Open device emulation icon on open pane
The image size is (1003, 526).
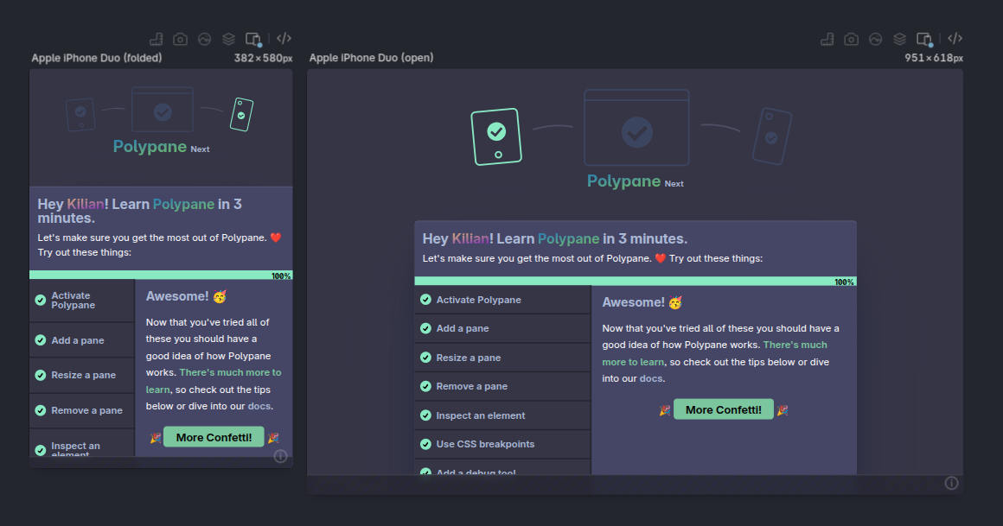click(924, 39)
